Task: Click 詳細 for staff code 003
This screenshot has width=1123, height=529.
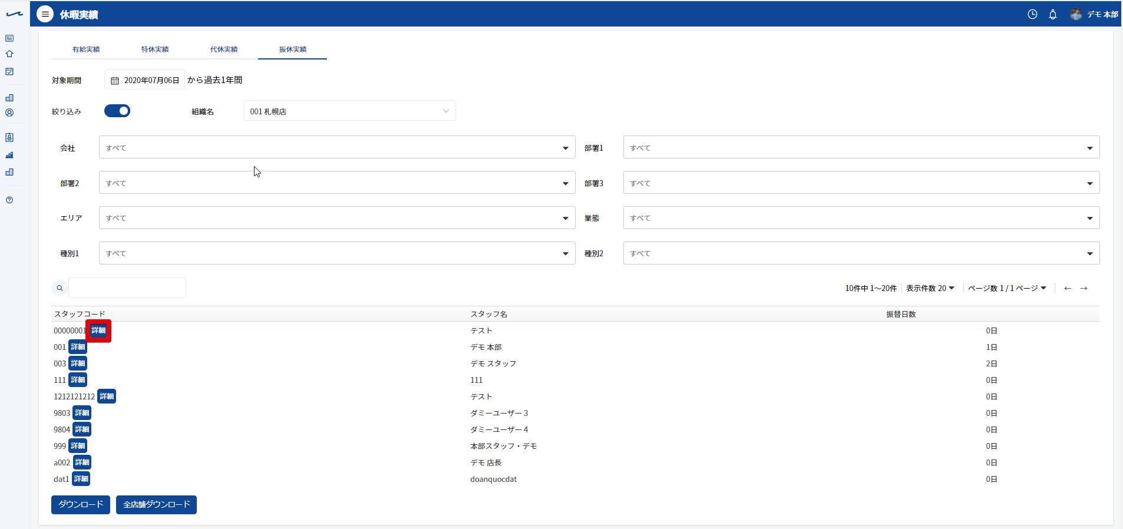Action: [x=78, y=363]
